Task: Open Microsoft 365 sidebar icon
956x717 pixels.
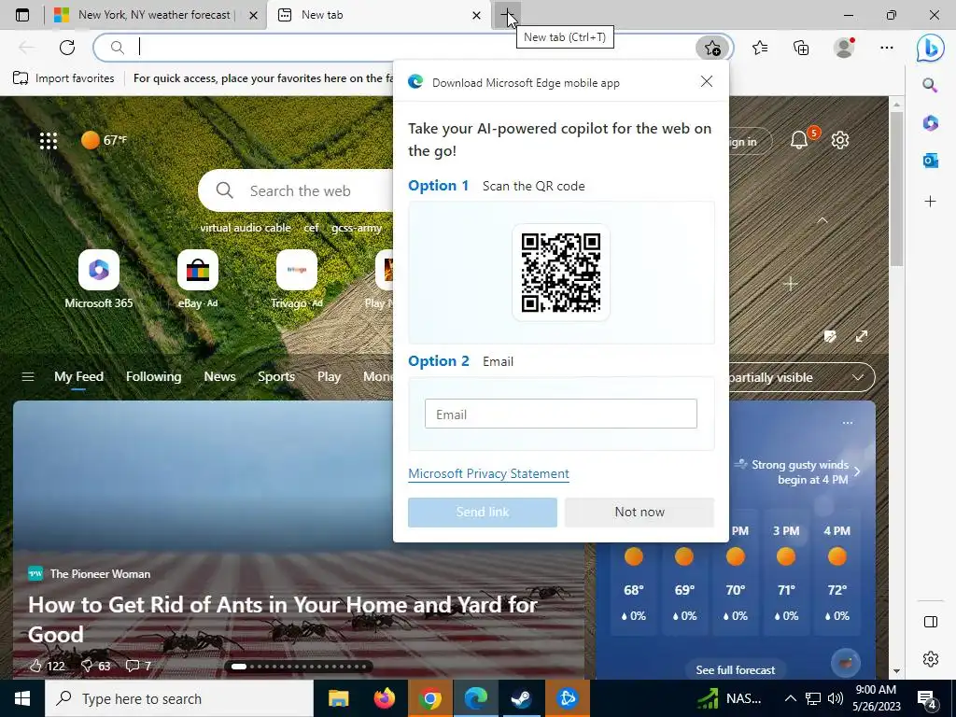Action: [x=930, y=122]
